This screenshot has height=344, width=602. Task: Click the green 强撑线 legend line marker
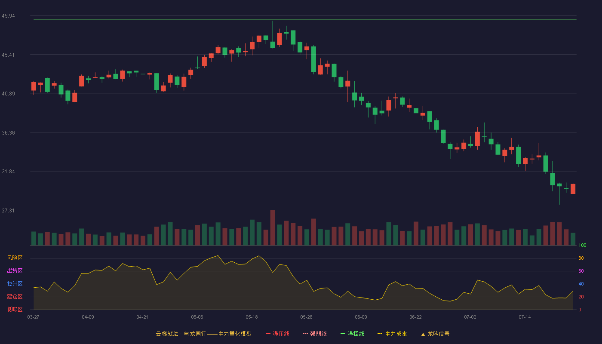[343, 334]
